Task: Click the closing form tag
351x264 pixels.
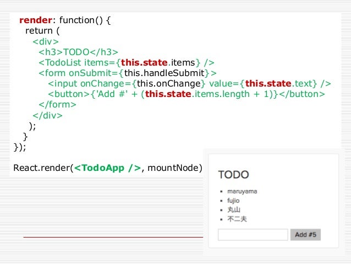Action: (57, 105)
